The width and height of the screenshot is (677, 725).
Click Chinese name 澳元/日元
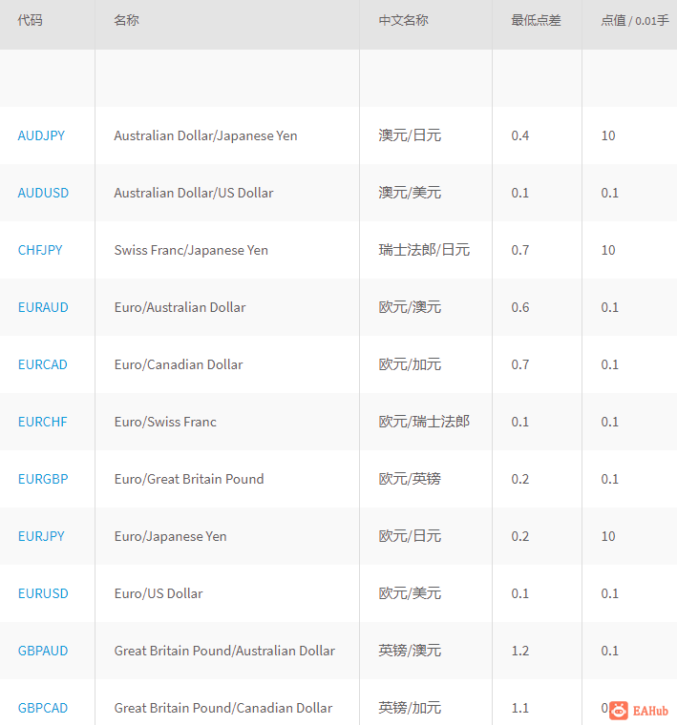pos(410,135)
